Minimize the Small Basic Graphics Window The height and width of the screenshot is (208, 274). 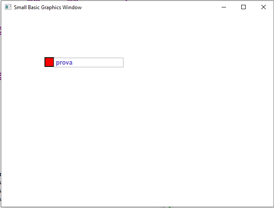[224, 7]
